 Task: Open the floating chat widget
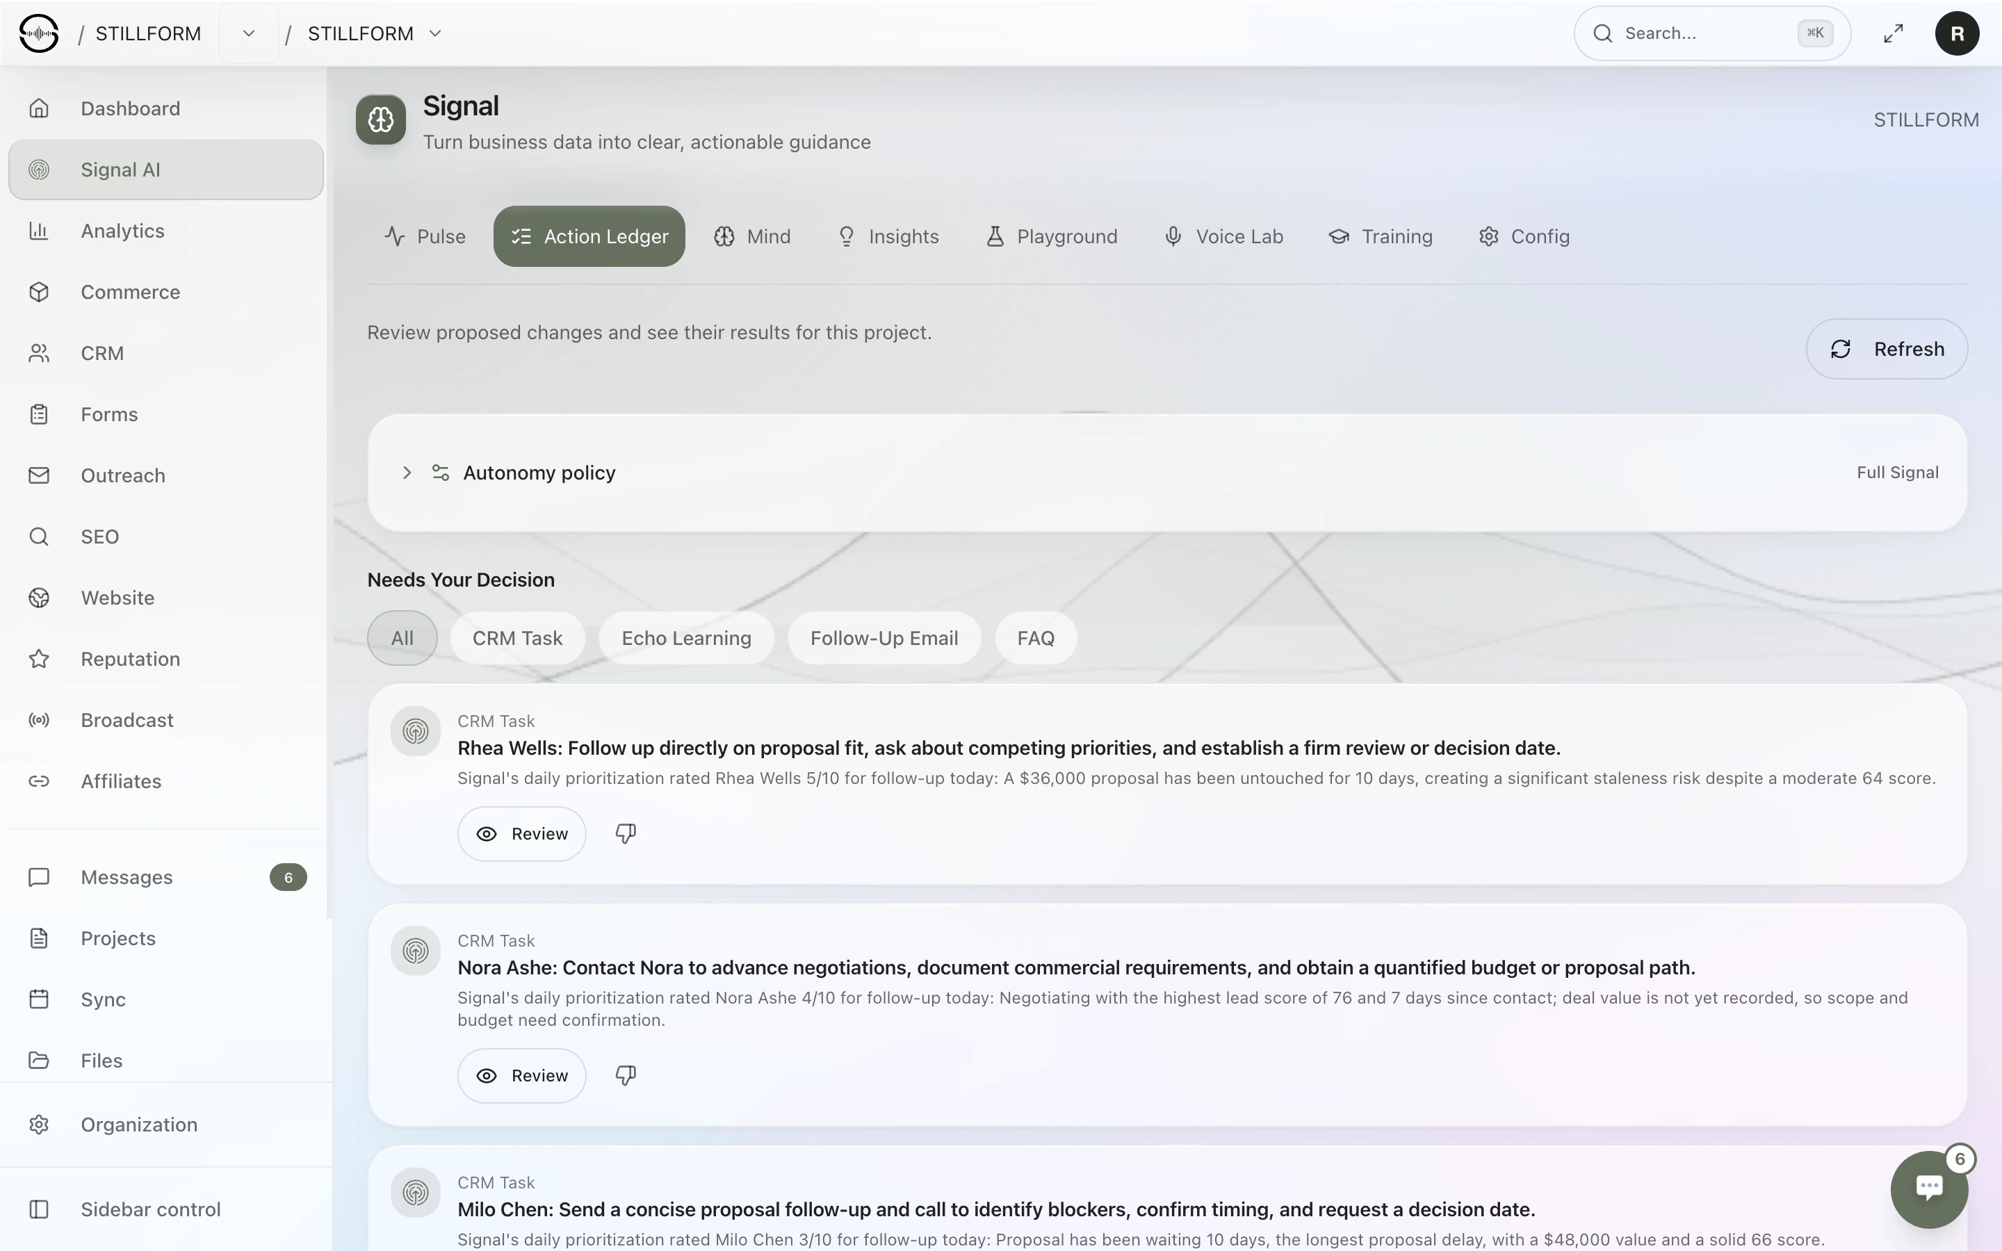point(1929,1189)
